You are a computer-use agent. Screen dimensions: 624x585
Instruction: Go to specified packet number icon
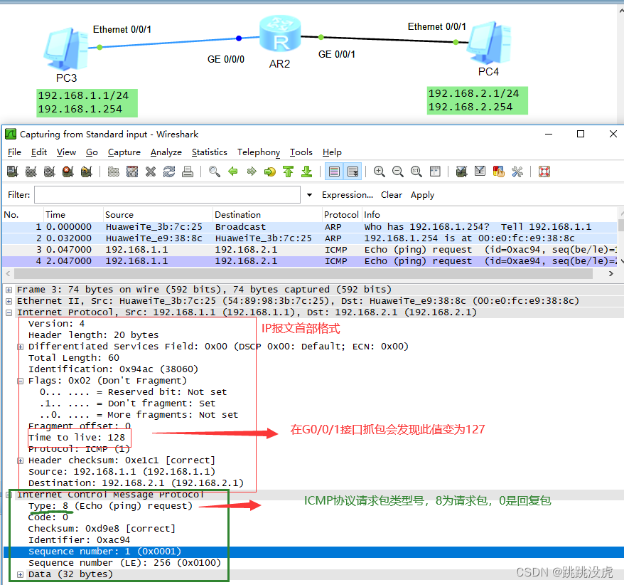270,172
